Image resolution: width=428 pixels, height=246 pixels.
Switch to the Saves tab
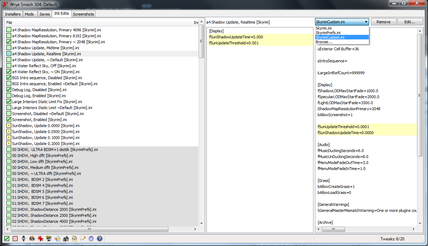[44, 14]
